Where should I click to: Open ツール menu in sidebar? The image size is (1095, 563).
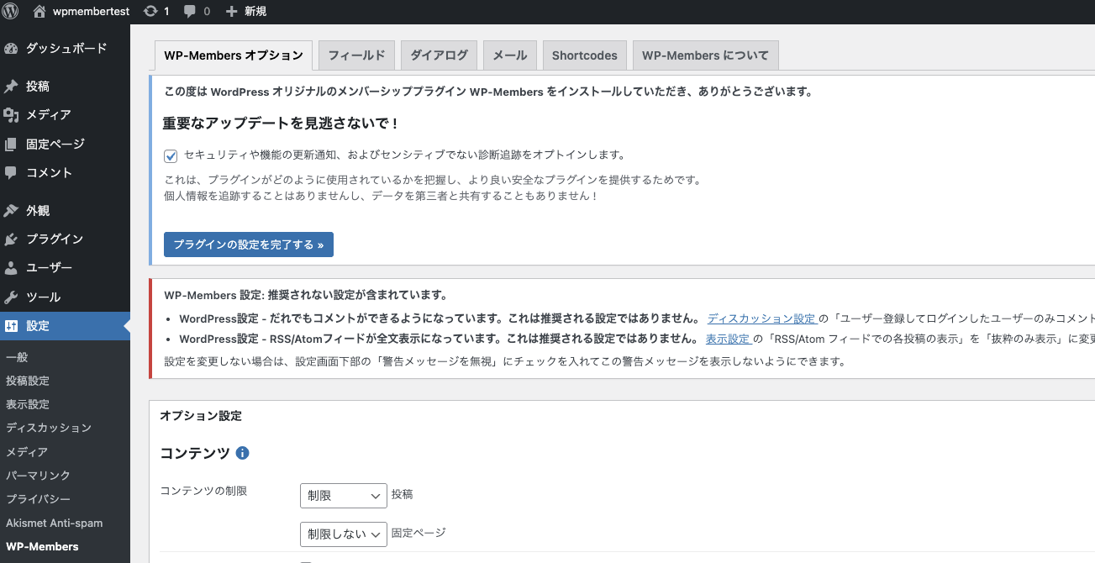(x=43, y=297)
